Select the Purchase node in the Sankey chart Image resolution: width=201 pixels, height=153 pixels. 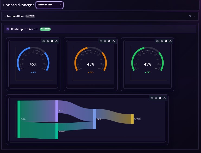pos(132,119)
